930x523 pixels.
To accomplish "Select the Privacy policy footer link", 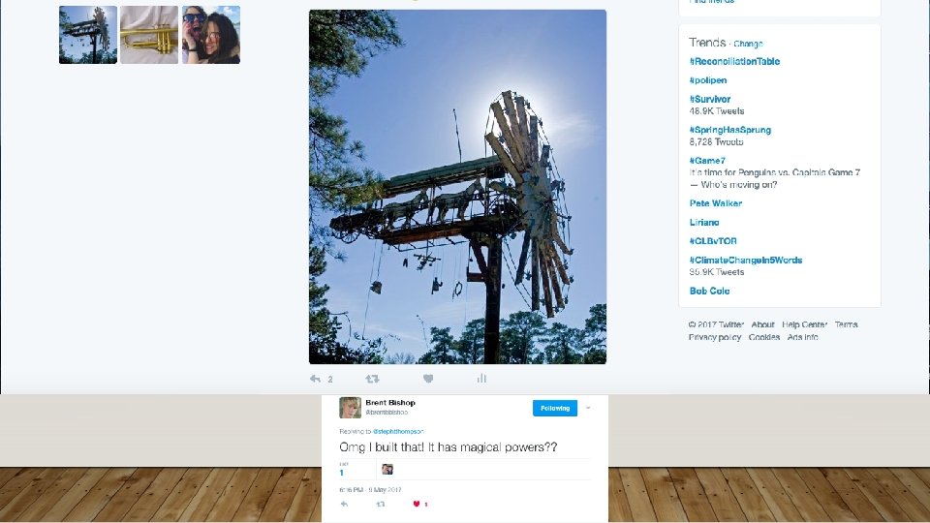I will pyautogui.click(x=715, y=337).
